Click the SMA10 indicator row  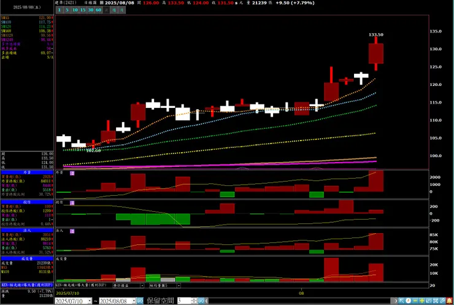point(27,22)
